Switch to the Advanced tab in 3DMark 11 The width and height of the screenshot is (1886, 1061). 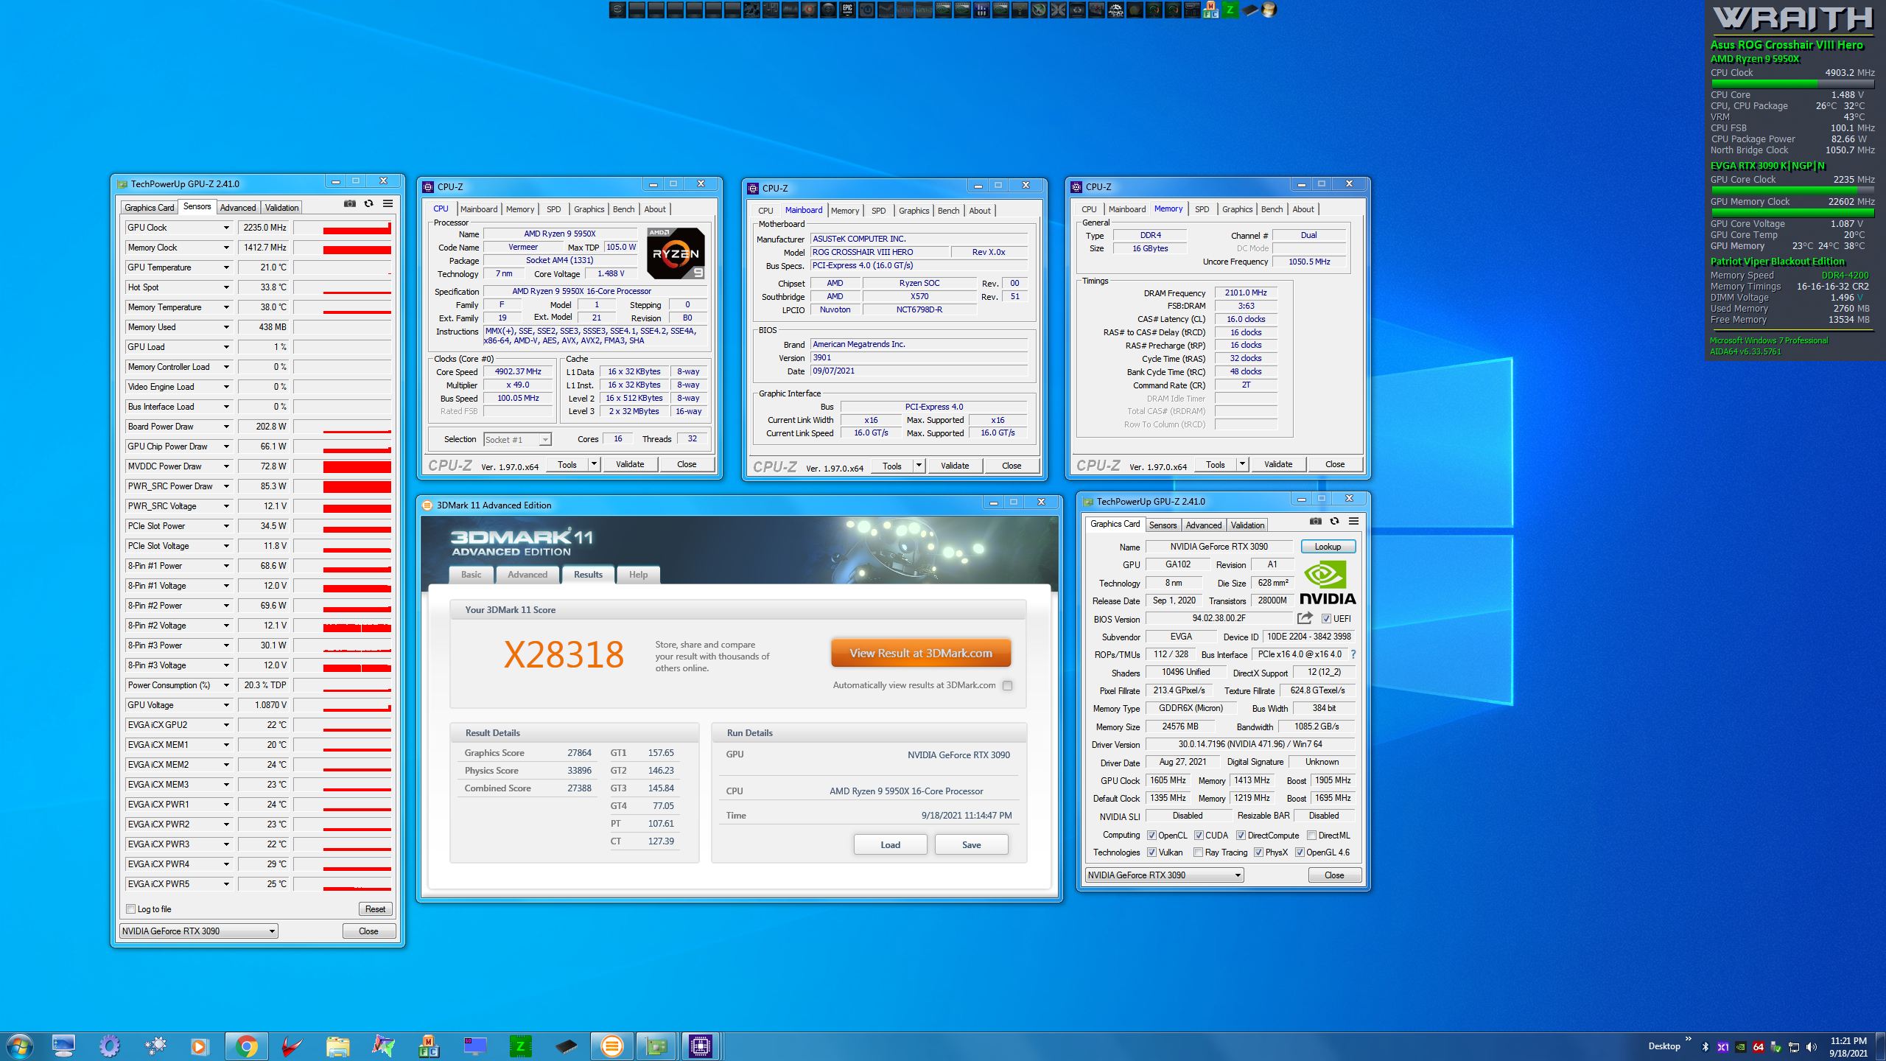(x=527, y=575)
